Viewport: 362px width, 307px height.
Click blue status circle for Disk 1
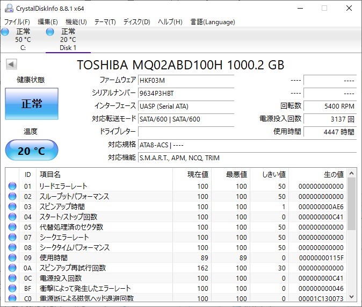click(50, 32)
